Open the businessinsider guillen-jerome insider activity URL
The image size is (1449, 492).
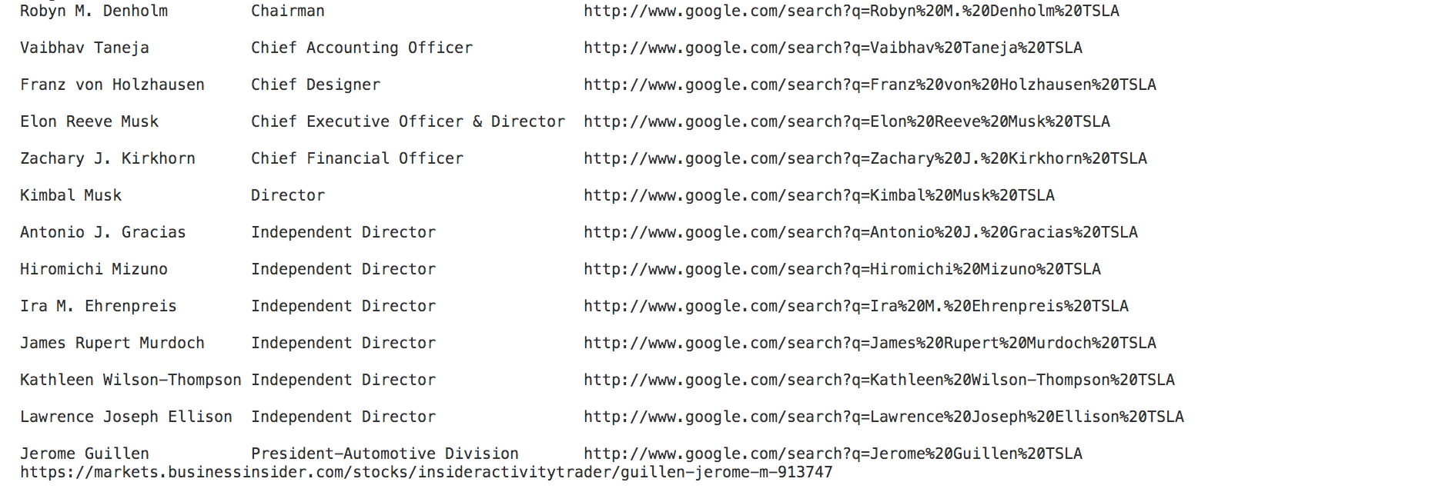coord(427,472)
